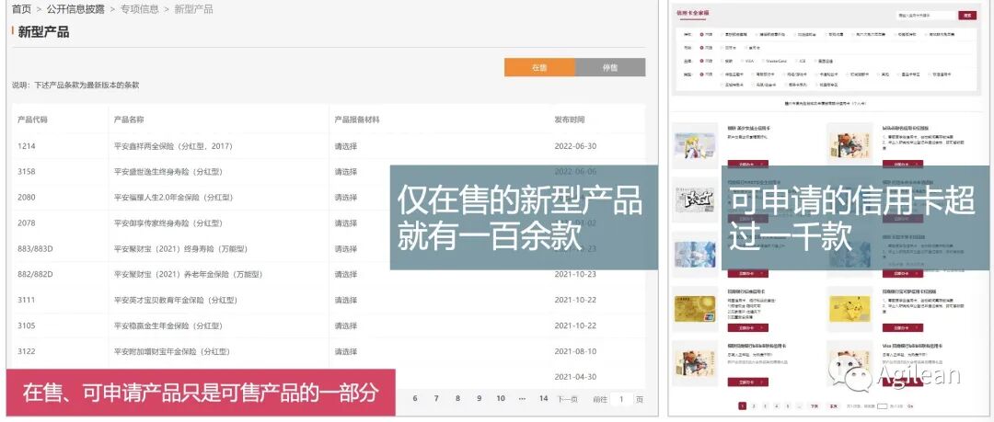Select product name 平安鑫祥两全保险（分红型，2017）
Screen dimensions: 994x422
(173, 146)
